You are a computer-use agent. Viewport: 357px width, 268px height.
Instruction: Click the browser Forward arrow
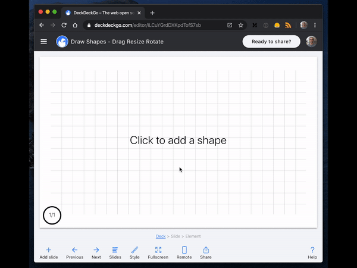pos(53,25)
